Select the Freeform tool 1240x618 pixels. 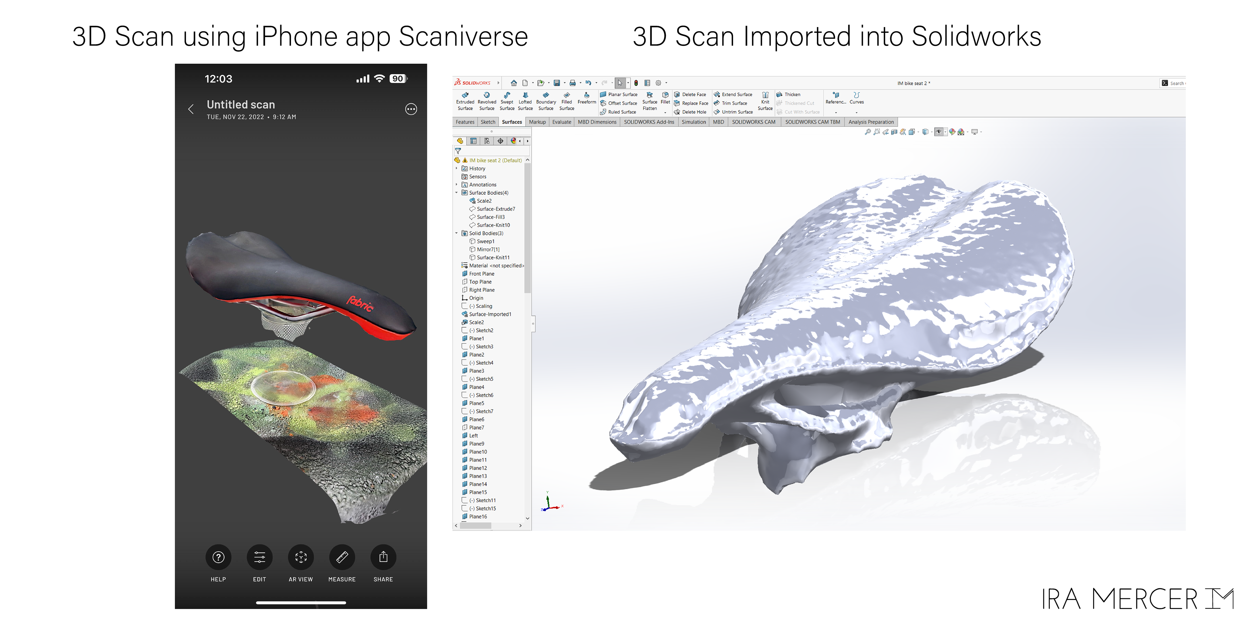pos(586,98)
